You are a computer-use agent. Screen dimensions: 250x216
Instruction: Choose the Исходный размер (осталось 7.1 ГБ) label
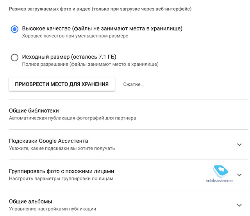(69, 57)
